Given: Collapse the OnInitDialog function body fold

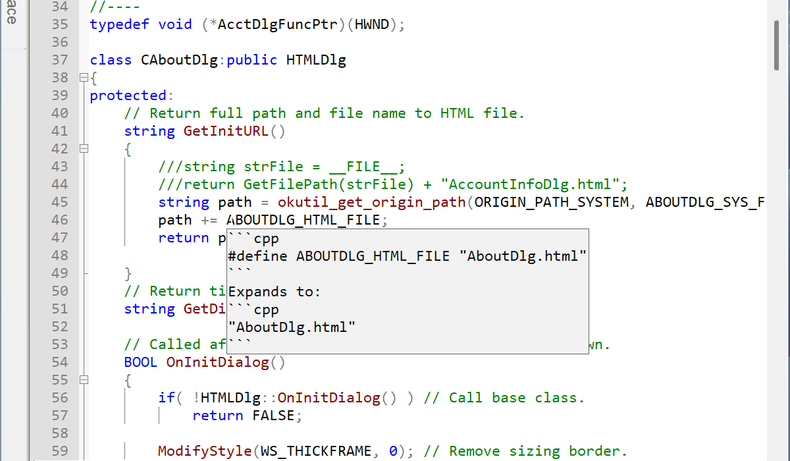Looking at the screenshot, I should coord(83,380).
